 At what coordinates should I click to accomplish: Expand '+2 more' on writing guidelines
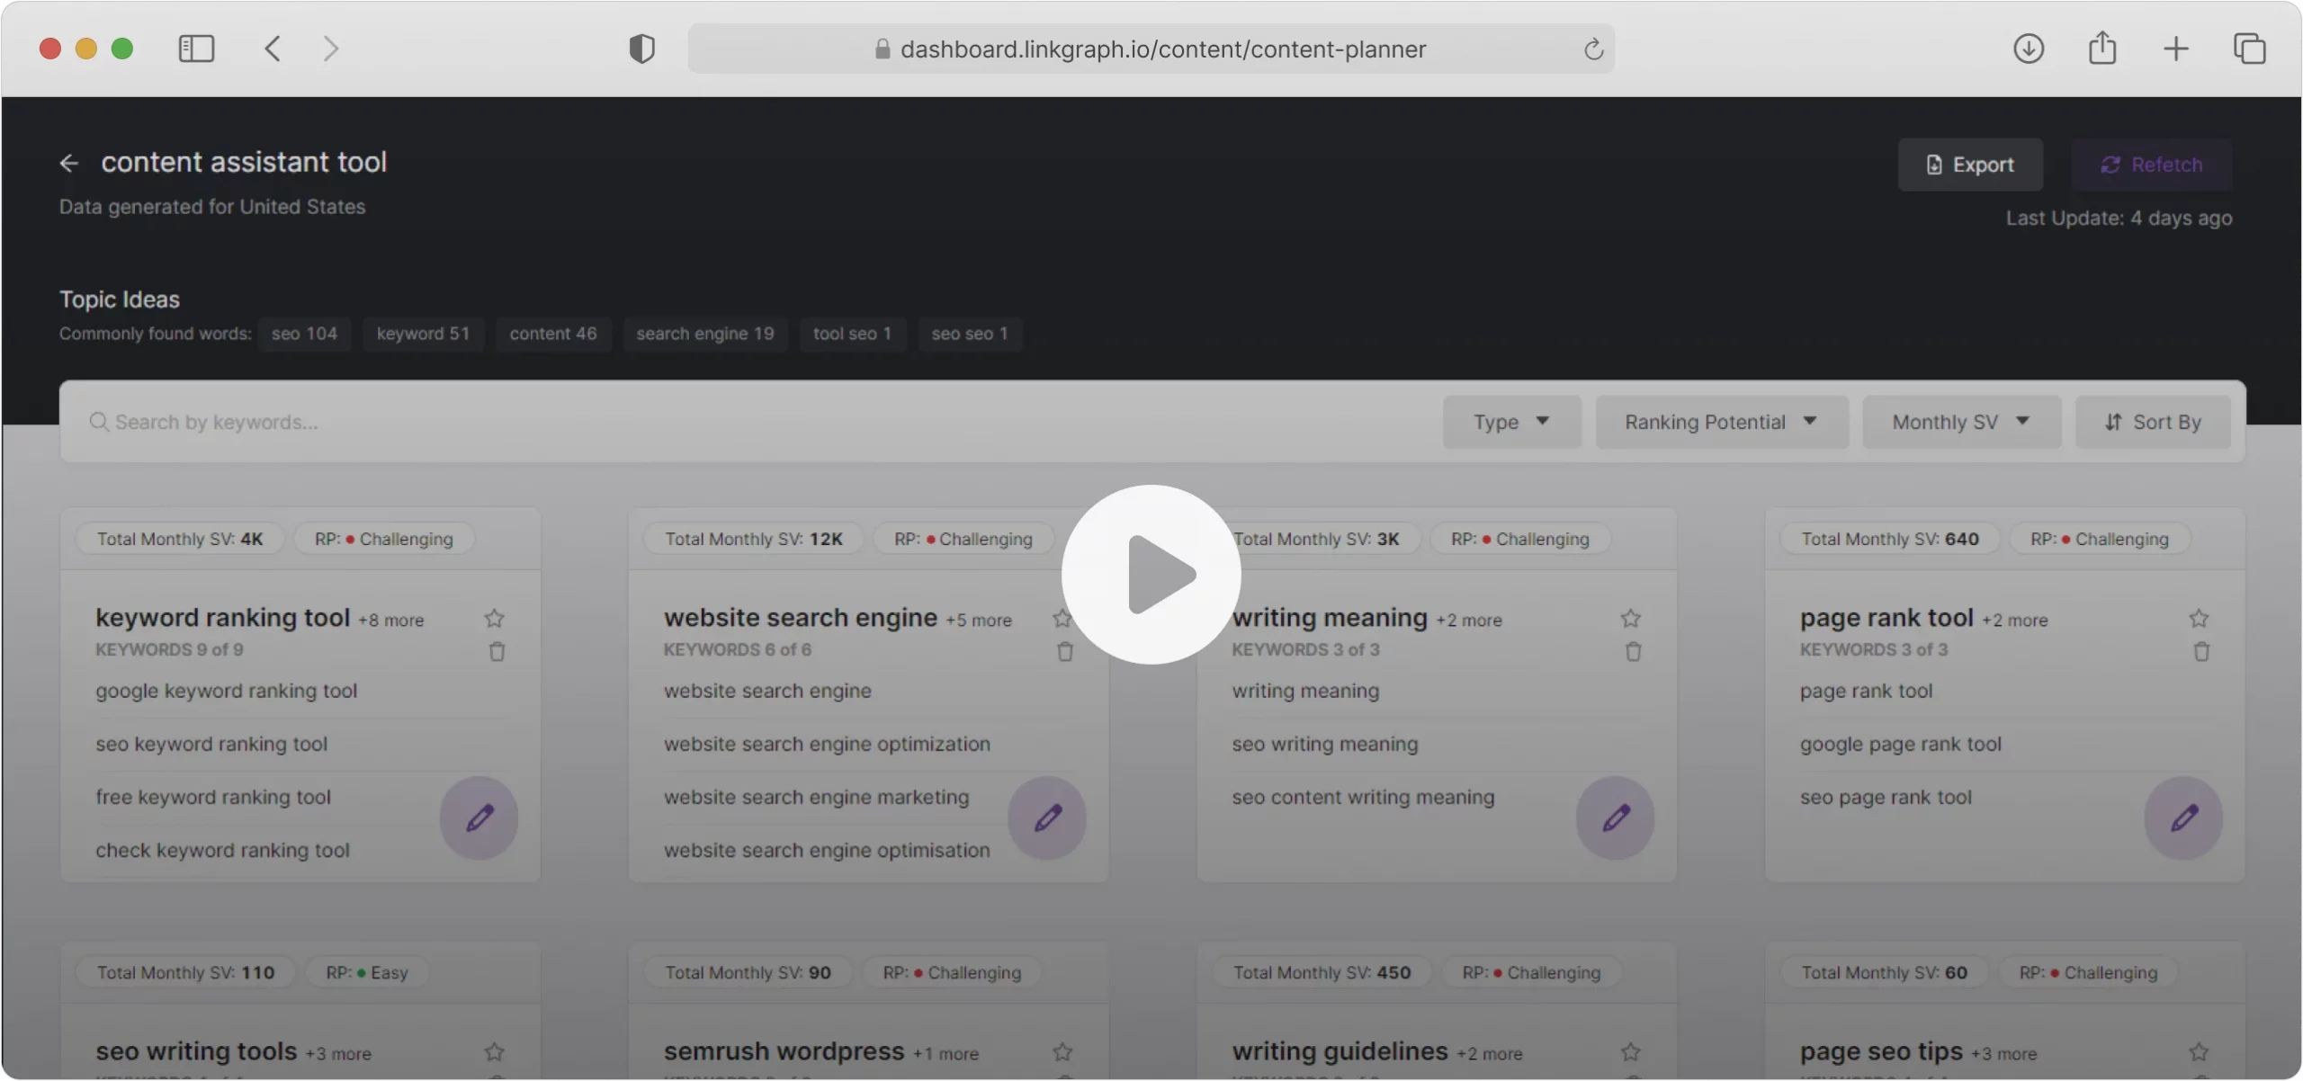click(x=1490, y=1054)
